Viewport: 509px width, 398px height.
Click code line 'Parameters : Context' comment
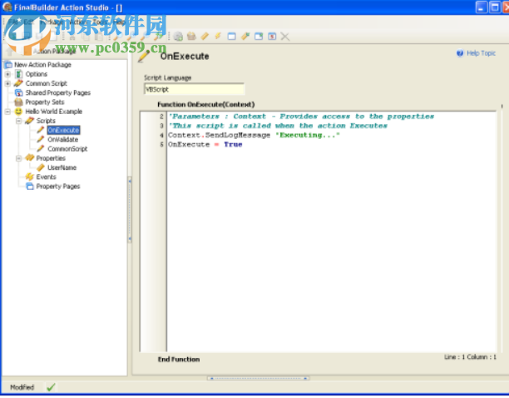pyautogui.click(x=301, y=117)
